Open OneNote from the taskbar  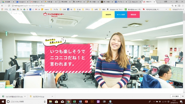pyautogui.click(x=98, y=101)
